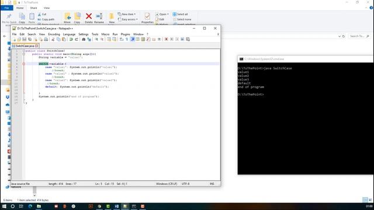Expand the Explorer address bar history dropdown
Viewport: 374px width, 210px height.
pyautogui.click(x=340, y=36)
